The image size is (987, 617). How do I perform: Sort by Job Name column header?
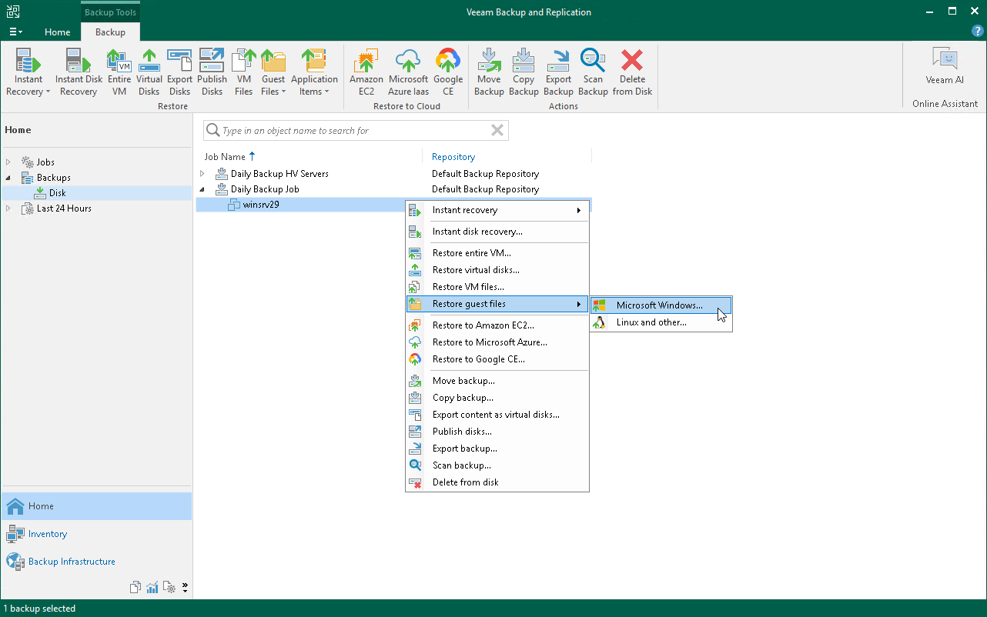(225, 157)
